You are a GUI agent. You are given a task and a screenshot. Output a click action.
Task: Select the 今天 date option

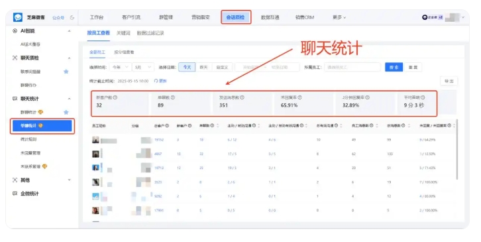pos(187,67)
